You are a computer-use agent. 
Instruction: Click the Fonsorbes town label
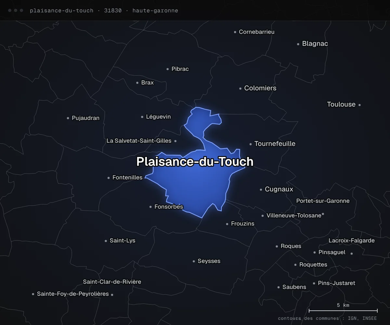click(169, 207)
